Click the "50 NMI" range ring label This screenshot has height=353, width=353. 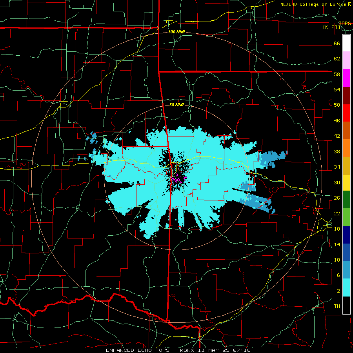point(176,105)
